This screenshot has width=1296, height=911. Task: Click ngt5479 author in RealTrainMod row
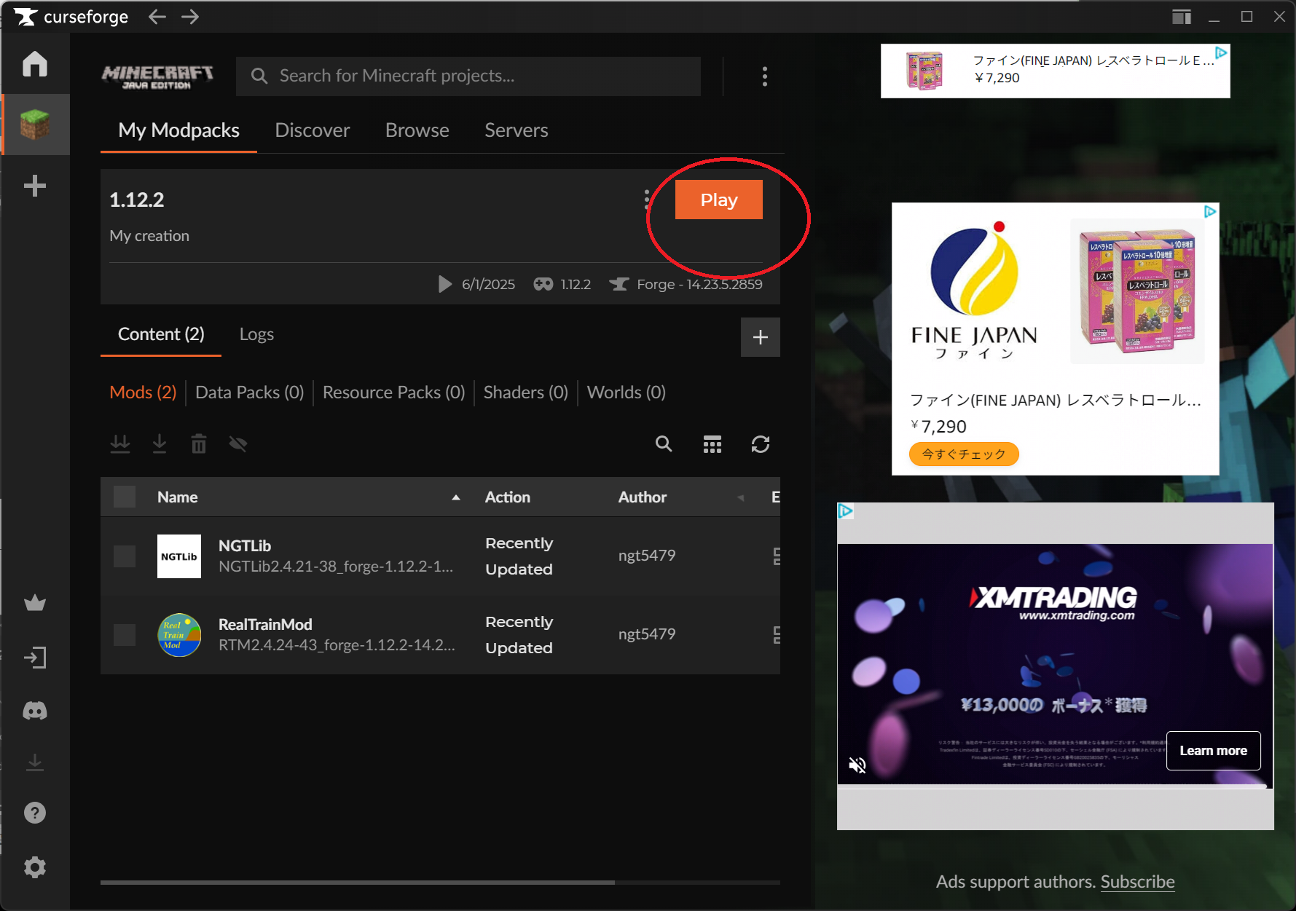pos(647,634)
